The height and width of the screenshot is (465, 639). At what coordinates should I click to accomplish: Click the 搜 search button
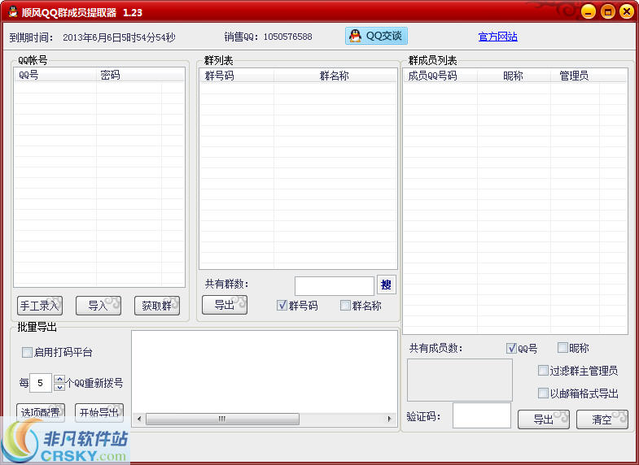[387, 285]
